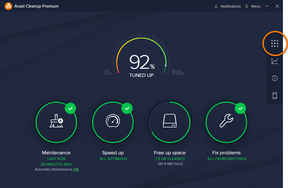288x188 pixels.
Task: Click the Free up space label
Action: (x=170, y=153)
